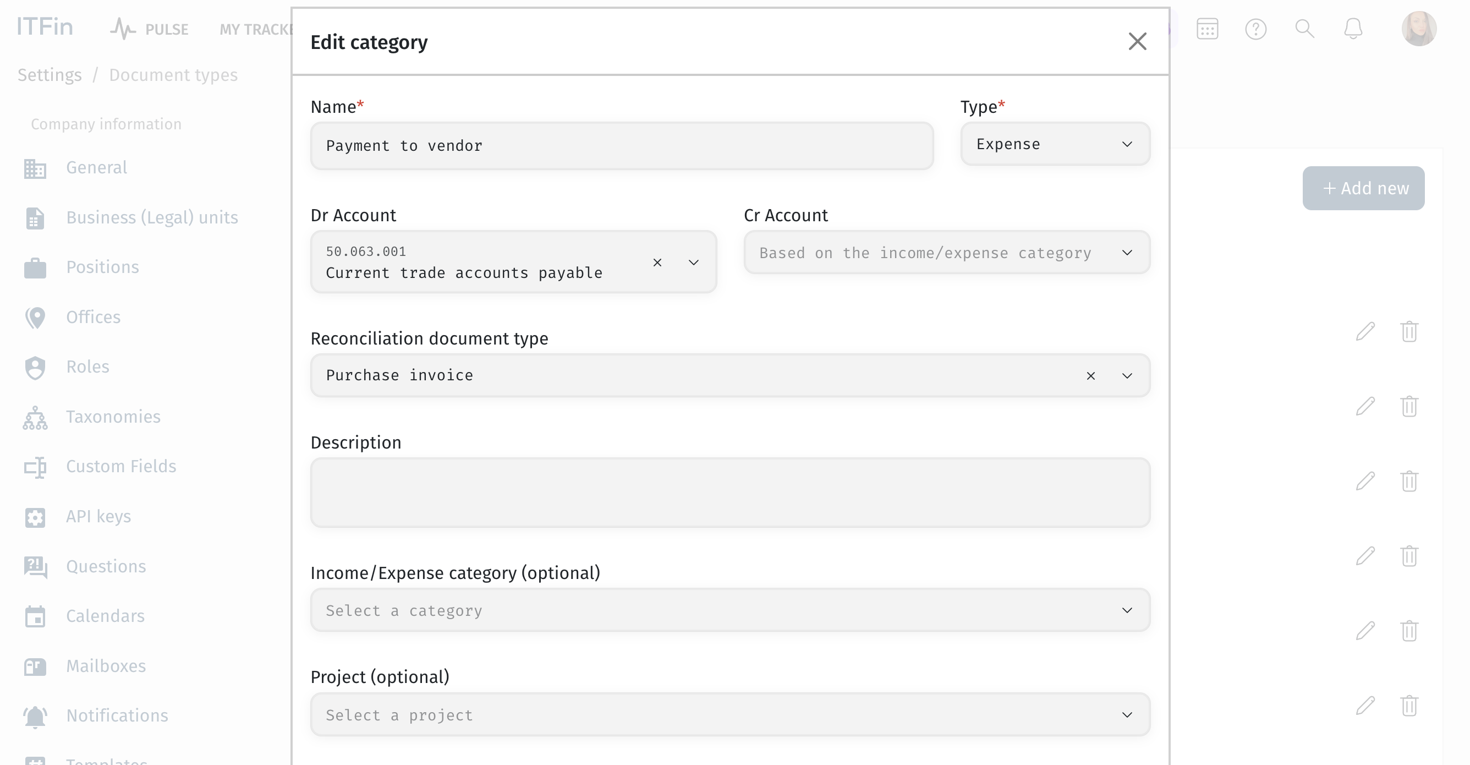Viewport: 1470px width, 765px height.
Task: Open the user avatar menu
Action: tap(1419, 29)
